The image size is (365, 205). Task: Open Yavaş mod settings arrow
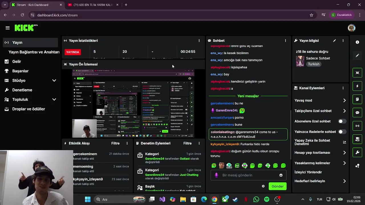click(x=344, y=101)
